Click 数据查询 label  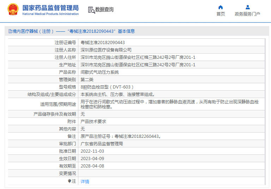[104, 10]
